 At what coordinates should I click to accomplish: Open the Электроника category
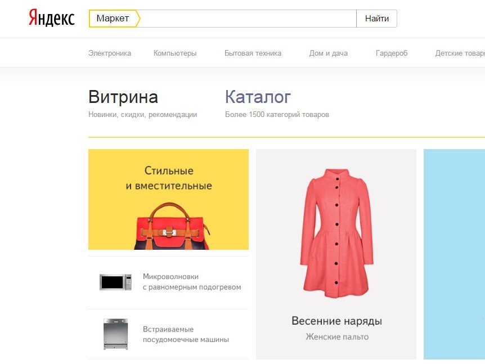tap(110, 53)
